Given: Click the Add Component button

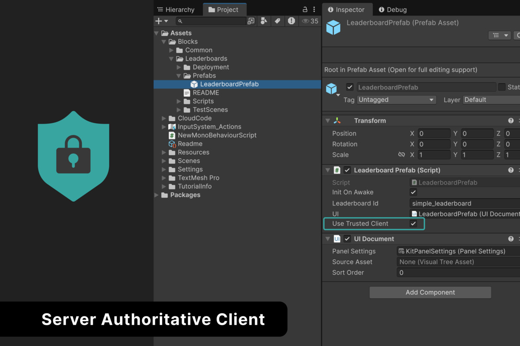Looking at the screenshot, I should 430,292.
